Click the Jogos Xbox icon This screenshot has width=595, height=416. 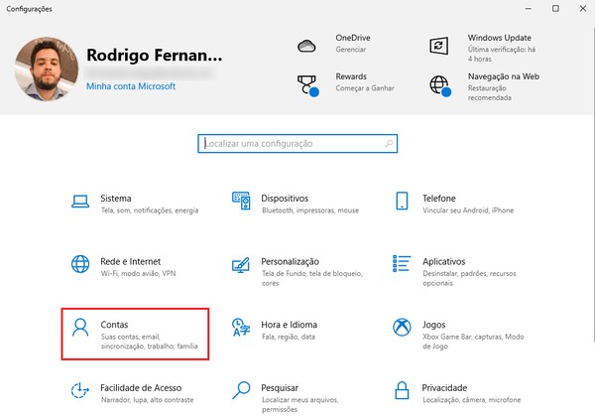[x=402, y=327]
